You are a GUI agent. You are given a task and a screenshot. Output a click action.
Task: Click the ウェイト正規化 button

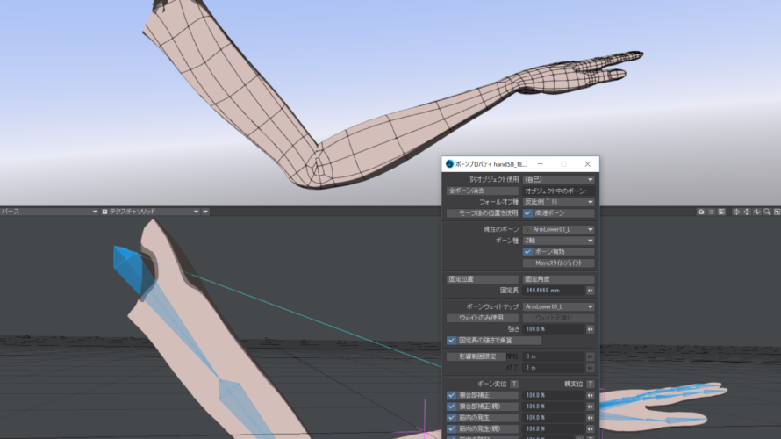tap(558, 318)
